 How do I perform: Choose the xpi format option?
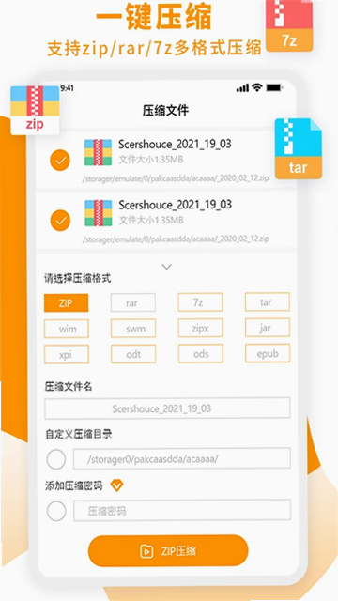67,354
